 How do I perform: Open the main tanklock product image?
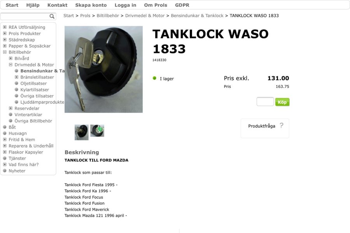pos(103,70)
